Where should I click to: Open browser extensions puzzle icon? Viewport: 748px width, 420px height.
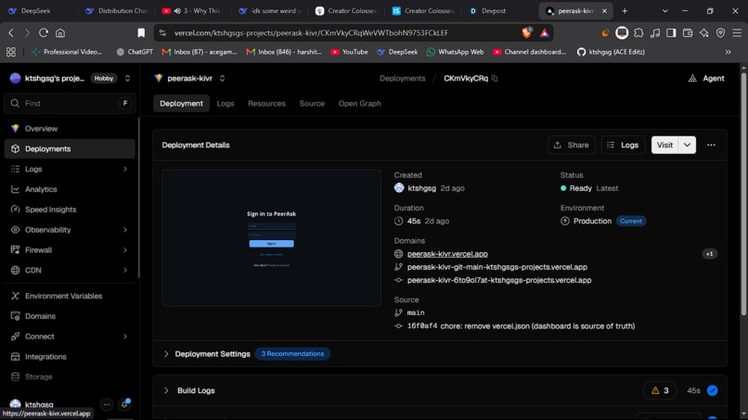pos(638,32)
